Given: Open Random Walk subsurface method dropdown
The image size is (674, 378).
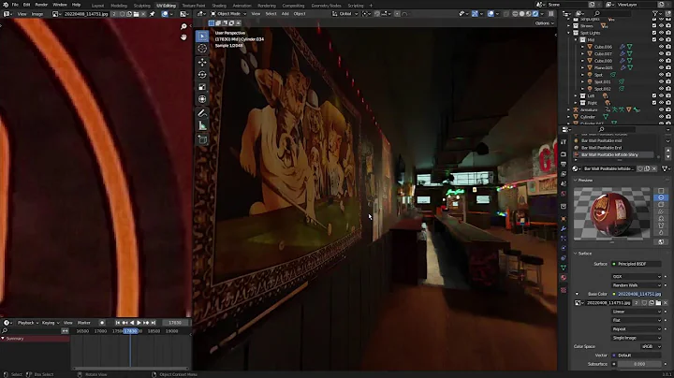Looking at the screenshot, I should click(x=637, y=285).
